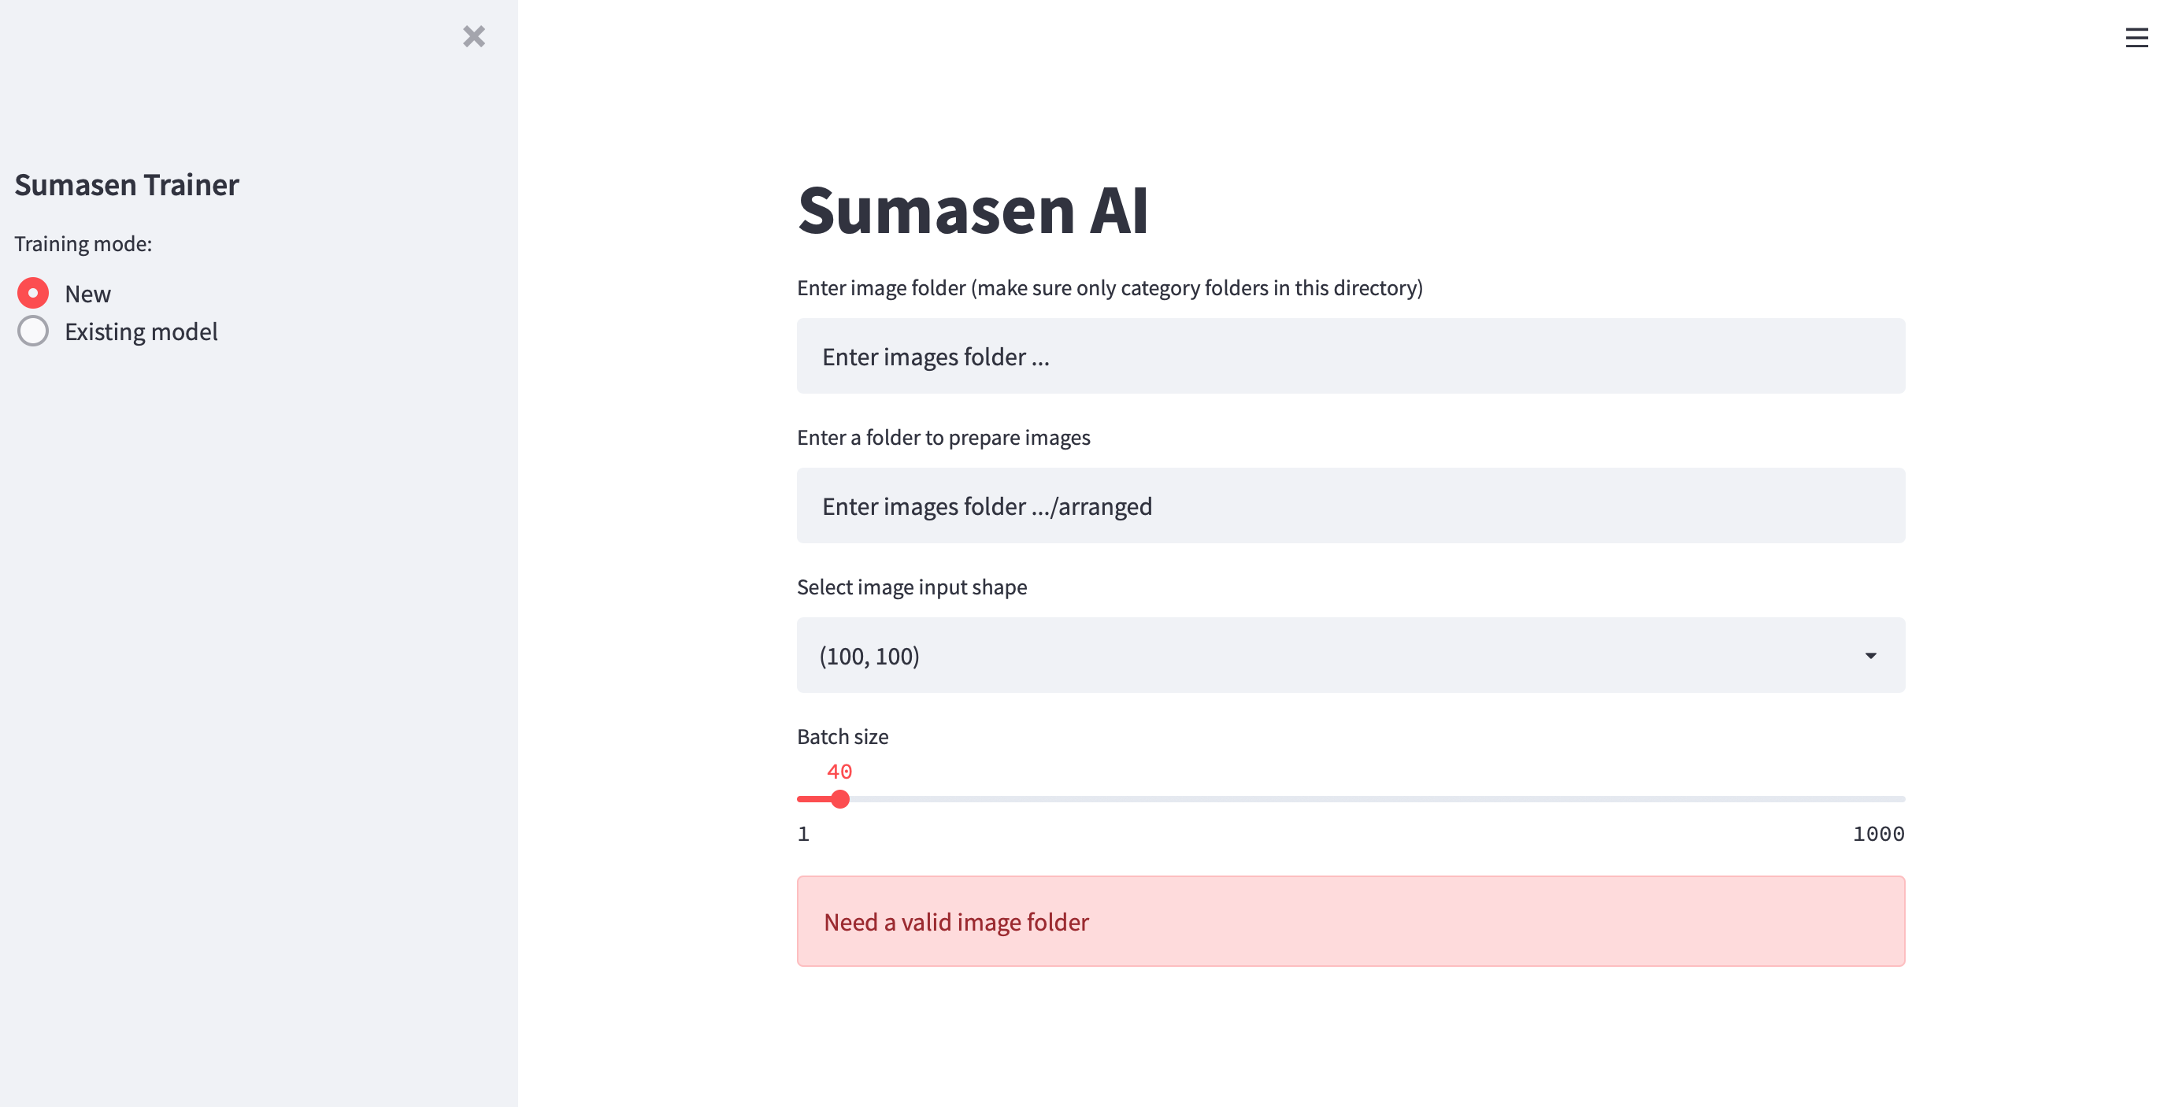The height and width of the screenshot is (1107, 2175).
Task: Click the caret arrow of the shape selector
Action: click(1870, 656)
